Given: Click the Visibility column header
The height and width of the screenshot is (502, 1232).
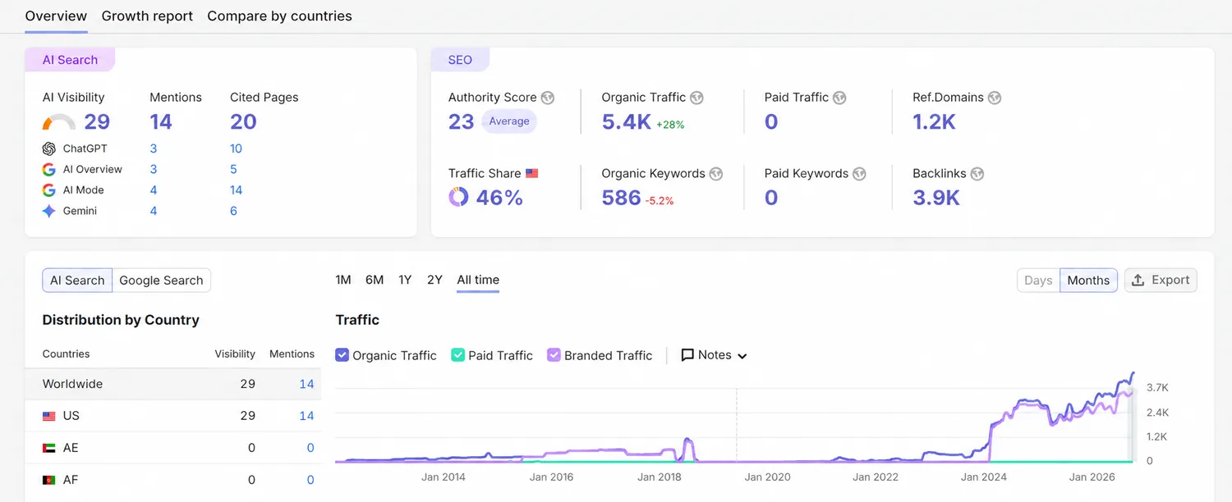Looking at the screenshot, I should 235,354.
